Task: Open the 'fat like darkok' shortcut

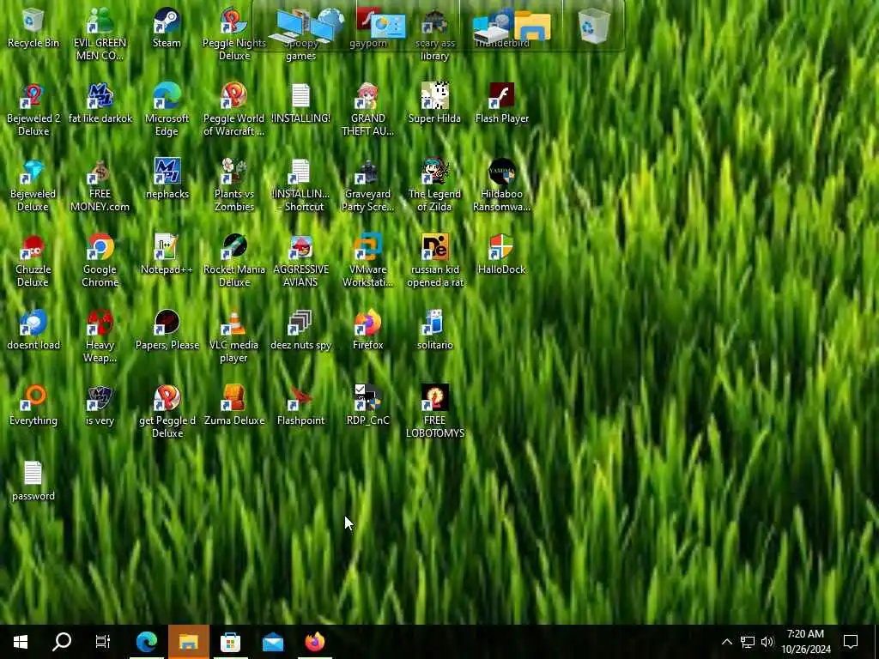Action: (x=100, y=104)
